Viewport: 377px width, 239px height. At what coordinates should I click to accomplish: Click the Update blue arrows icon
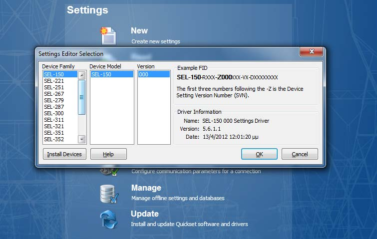[x=109, y=220]
